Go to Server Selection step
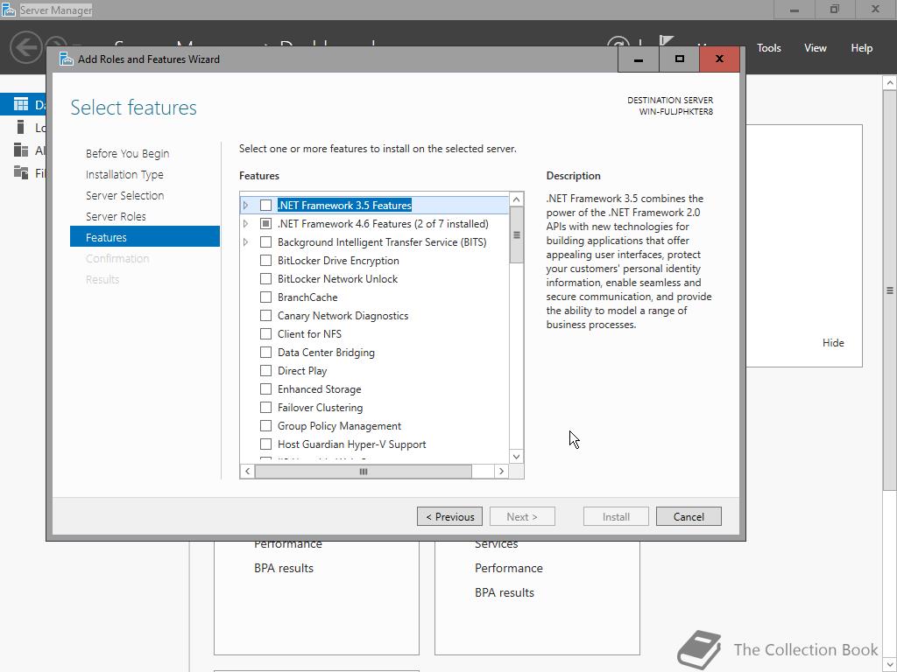 pyautogui.click(x=124, y=195)
